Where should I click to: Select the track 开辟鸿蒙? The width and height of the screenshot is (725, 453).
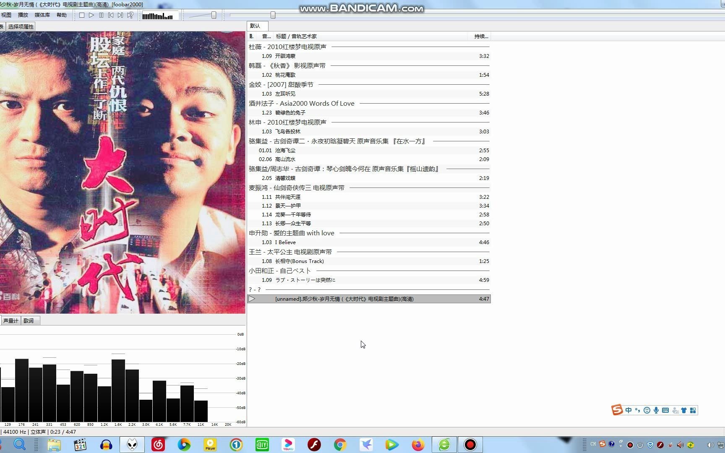click(369, 56)
